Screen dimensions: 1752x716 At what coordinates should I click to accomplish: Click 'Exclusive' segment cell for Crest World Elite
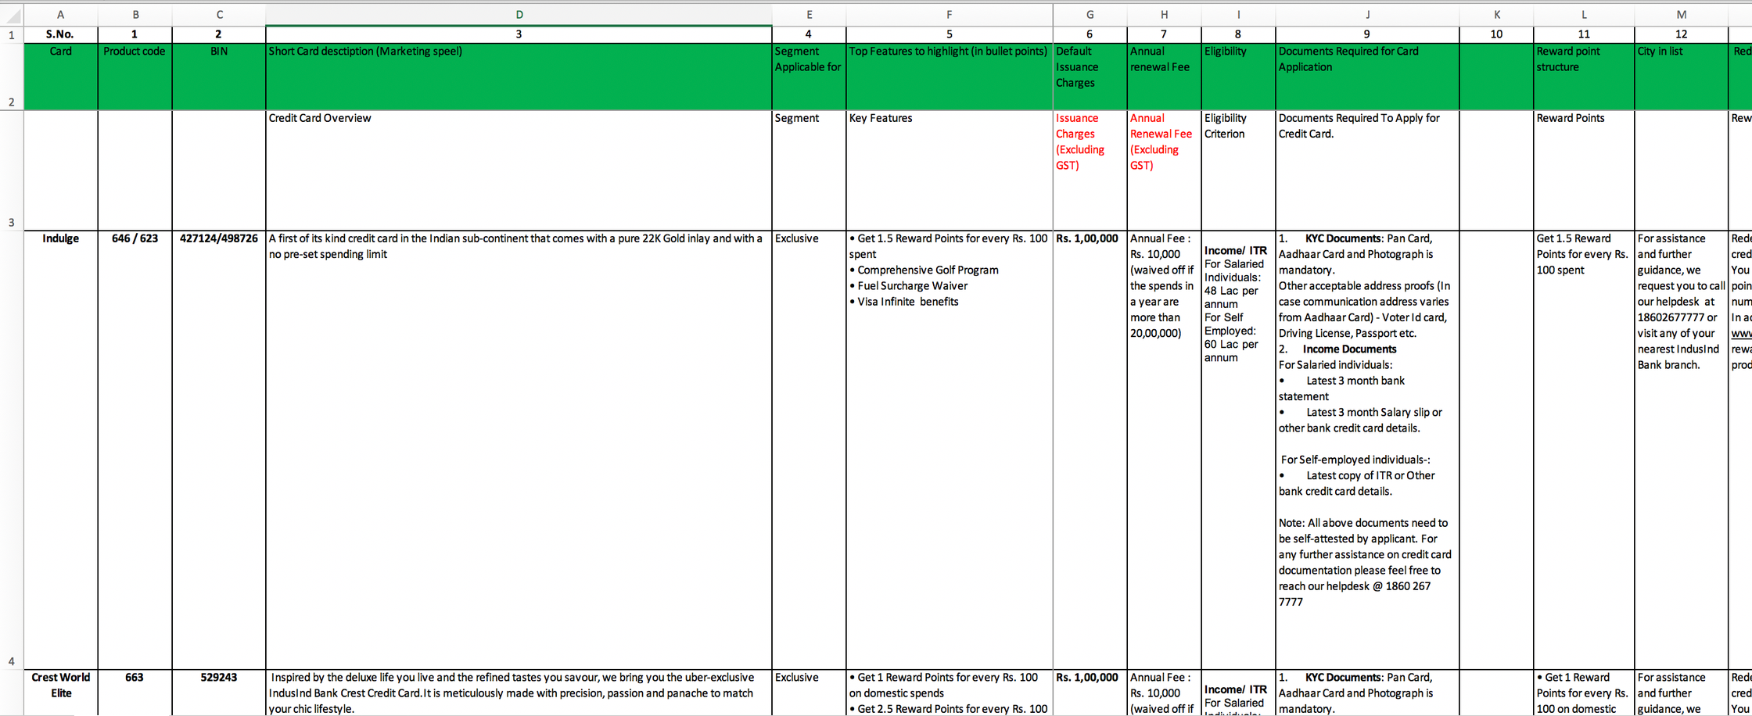[809, 693]
